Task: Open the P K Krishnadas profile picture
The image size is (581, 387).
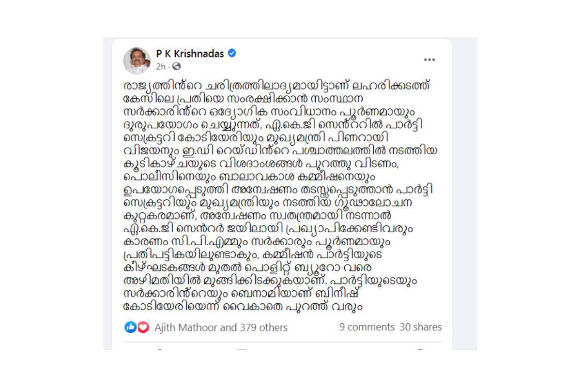Action: [137, 60]
